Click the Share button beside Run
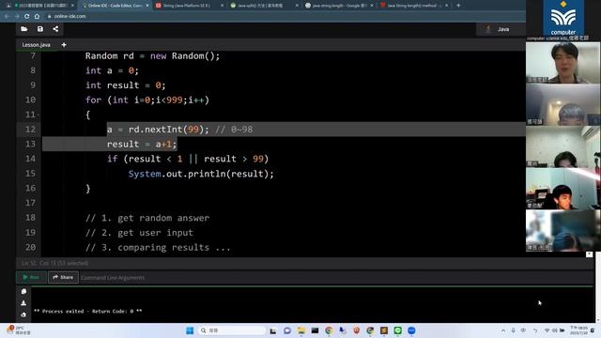This screenshot has height=338, width=601. click(63, 277)
